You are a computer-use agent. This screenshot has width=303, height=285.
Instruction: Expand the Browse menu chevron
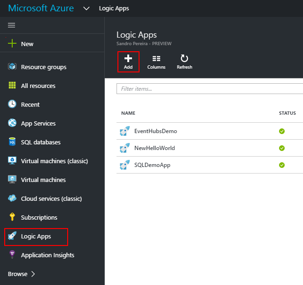coord(33,274)
